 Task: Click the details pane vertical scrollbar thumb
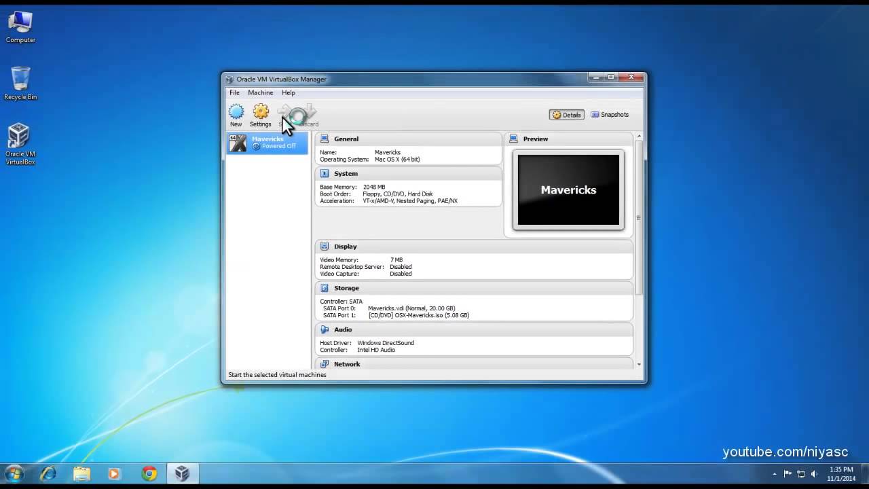coord(639,217)
